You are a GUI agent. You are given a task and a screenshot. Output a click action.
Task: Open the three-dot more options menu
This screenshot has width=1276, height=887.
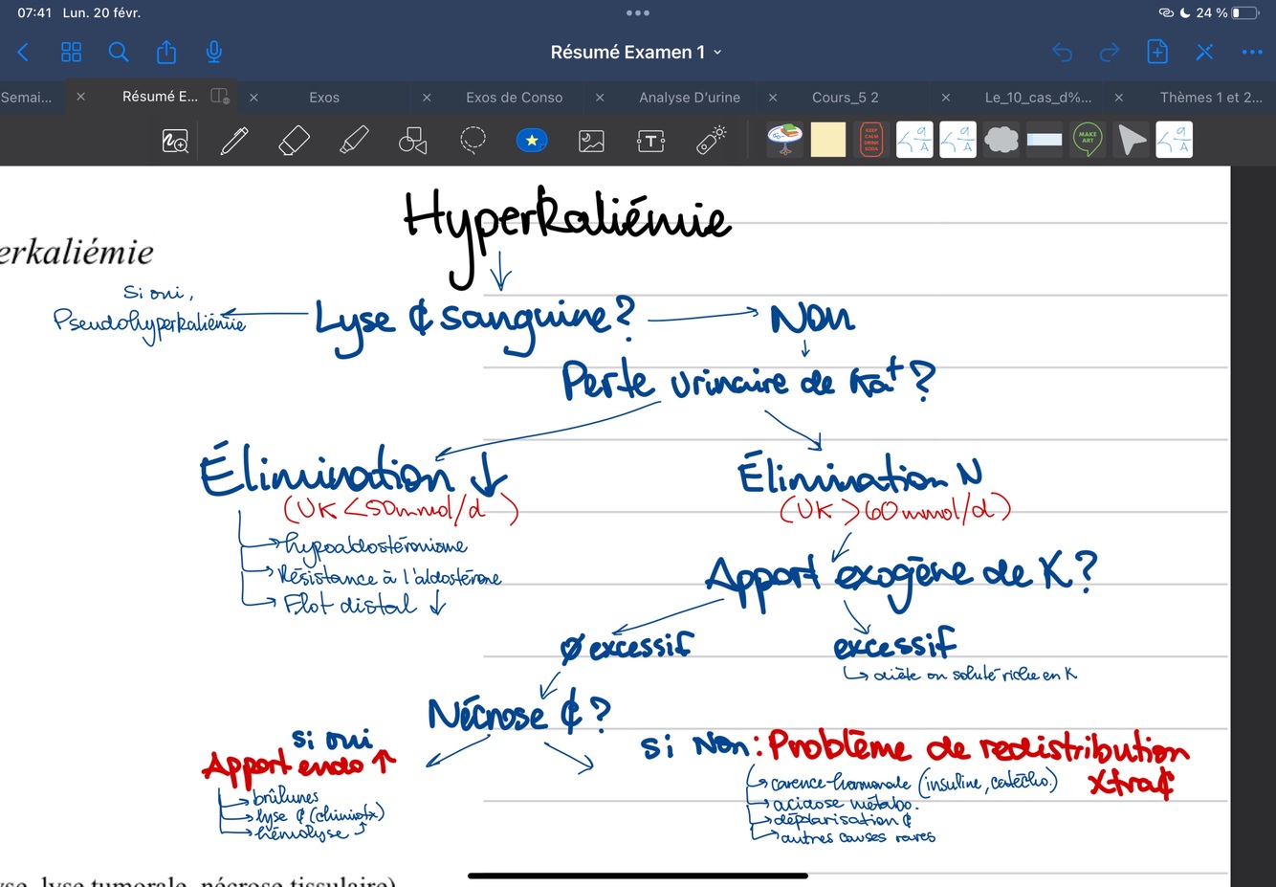click(x=1252, y=52)
